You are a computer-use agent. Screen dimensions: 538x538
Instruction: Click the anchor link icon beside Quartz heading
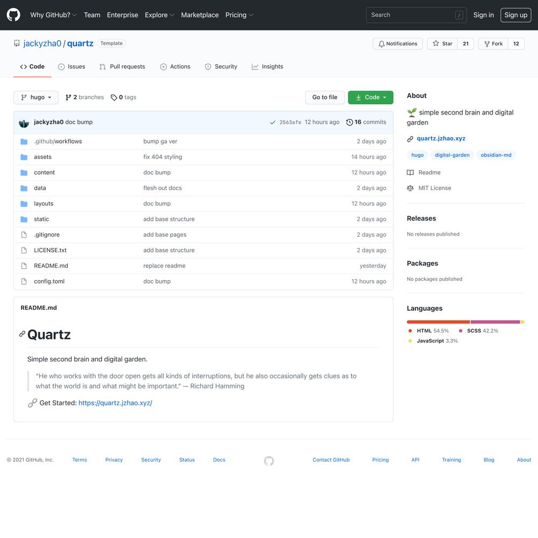pos(22,334)
